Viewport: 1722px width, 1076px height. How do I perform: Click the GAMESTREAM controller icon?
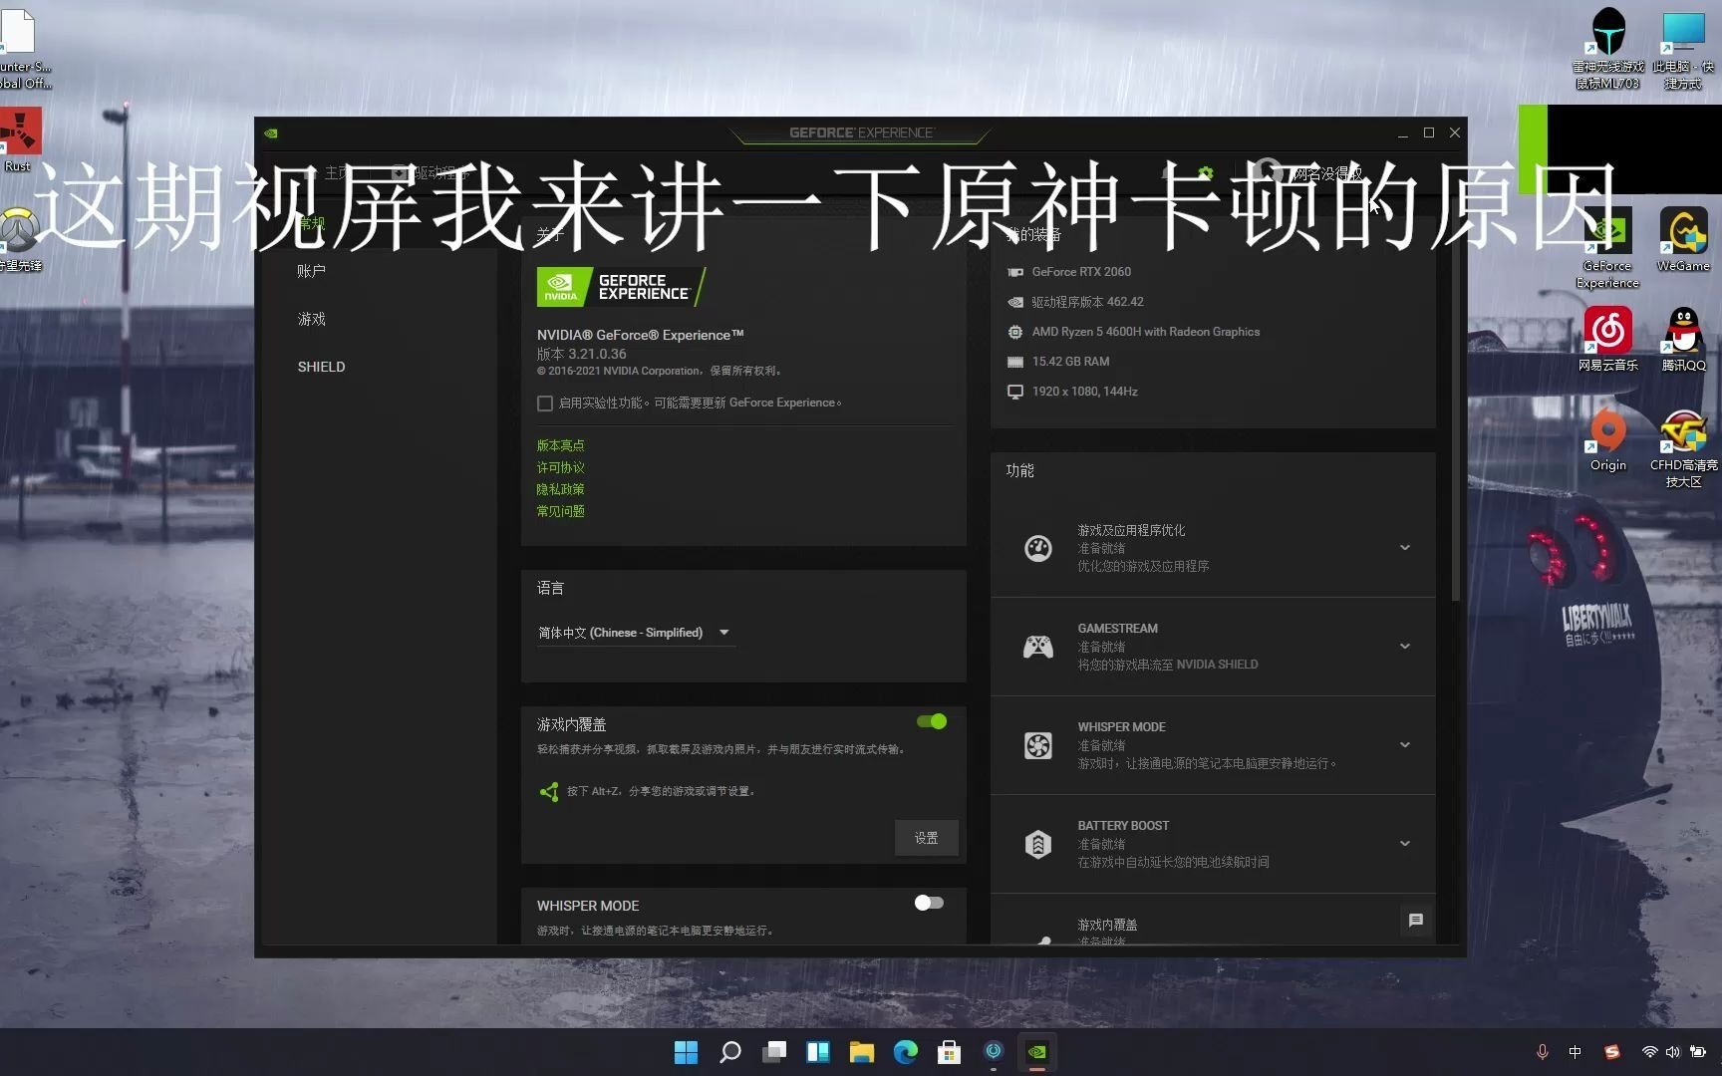coord(1038,647)
